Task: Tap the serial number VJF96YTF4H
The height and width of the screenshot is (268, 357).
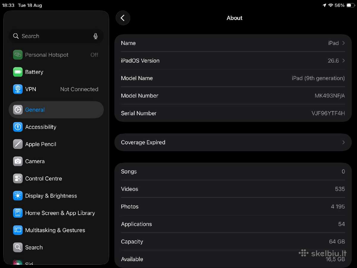Action: tap(328, 113)
